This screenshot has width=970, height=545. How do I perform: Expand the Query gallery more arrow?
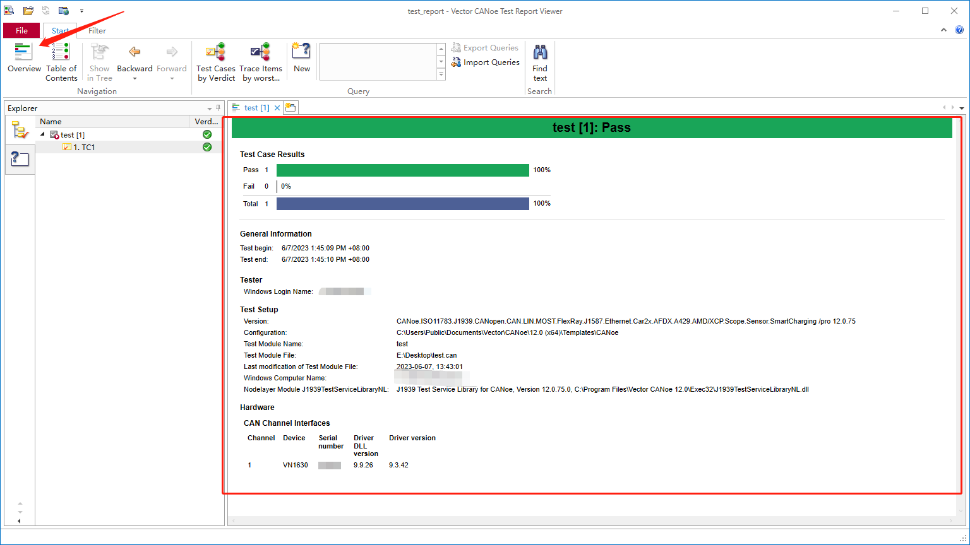click(441, 74)
